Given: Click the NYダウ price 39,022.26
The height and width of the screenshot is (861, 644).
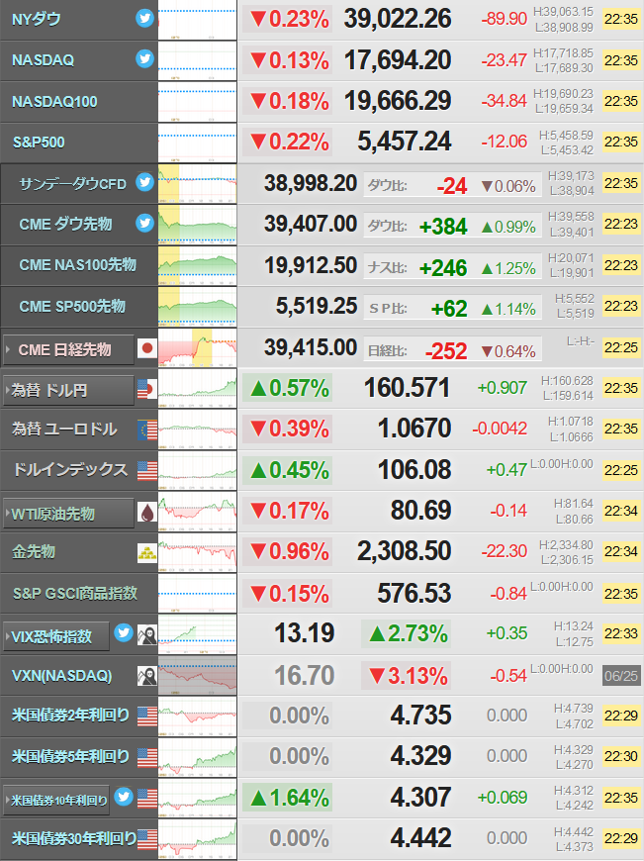Looking at the screenshot, I should coord(398,19).
